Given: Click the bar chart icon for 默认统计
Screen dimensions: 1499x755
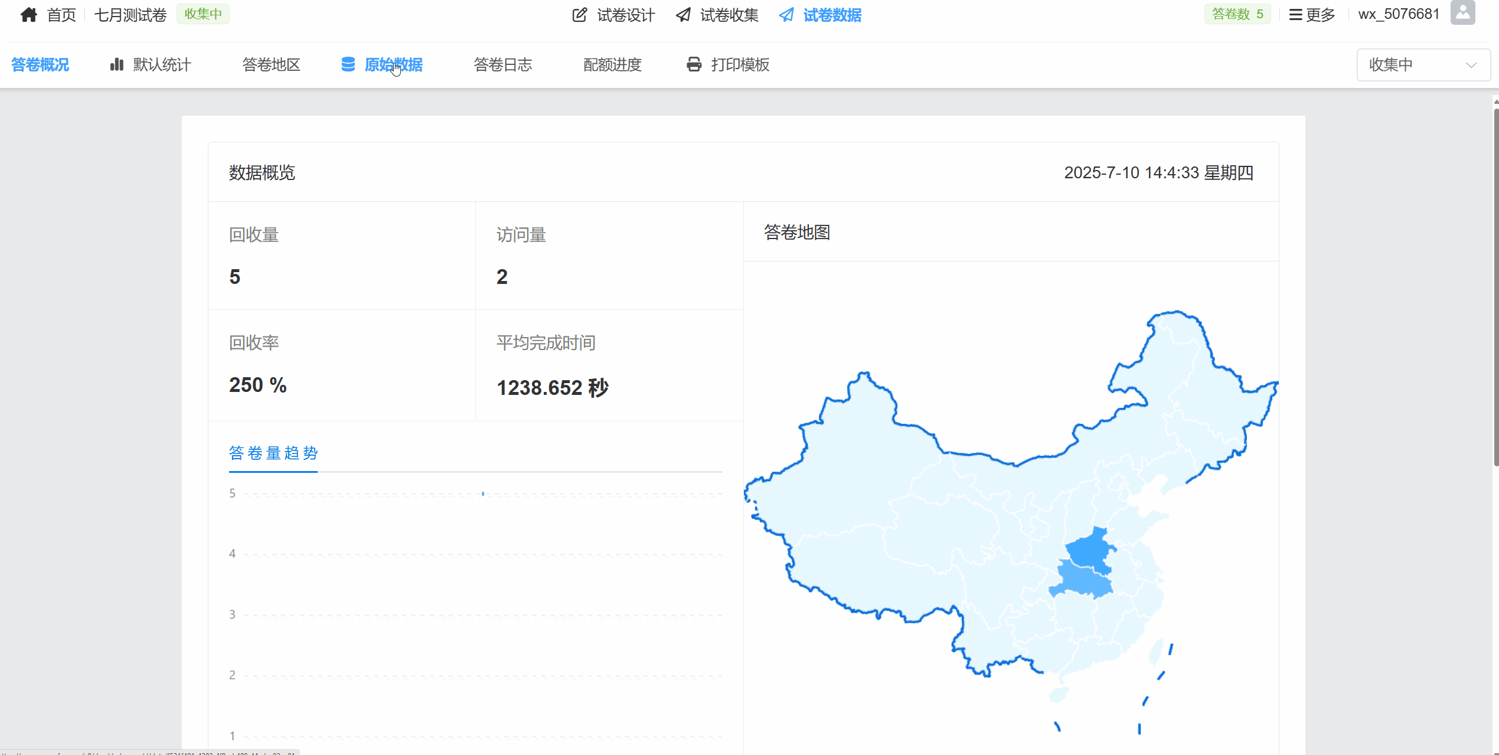Looking at the screenshot, I should click(117, 64).
